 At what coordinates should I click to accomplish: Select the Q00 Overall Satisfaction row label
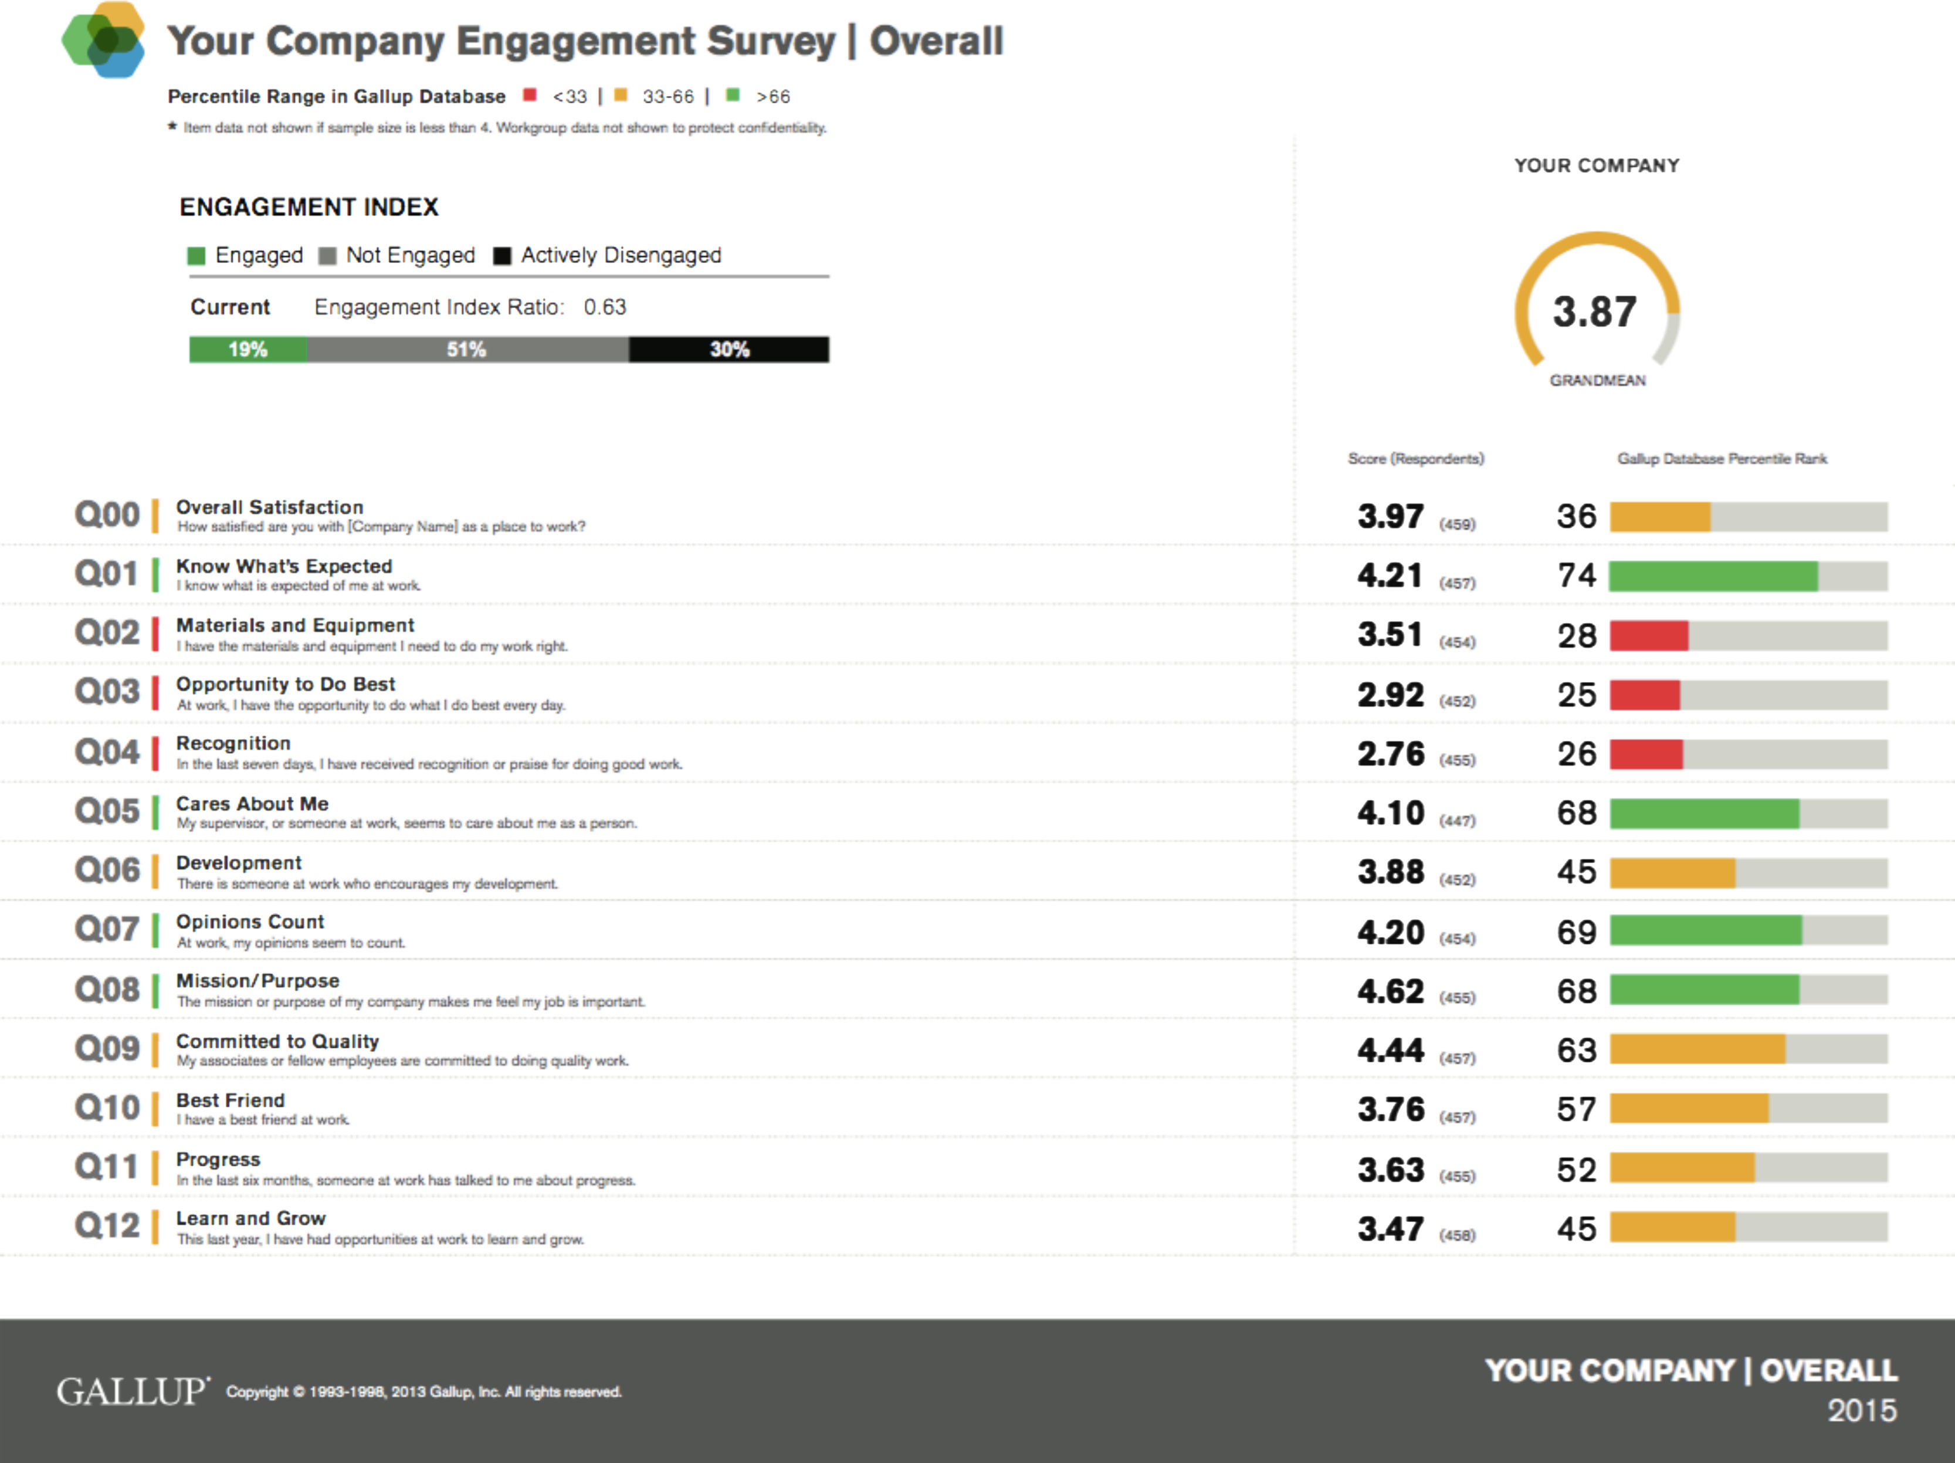(270, 507)
